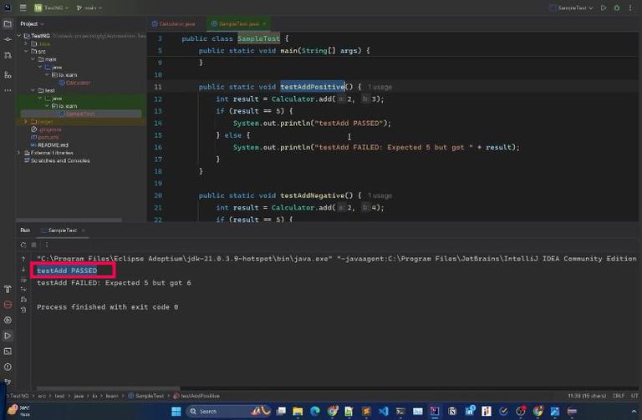This screenshot has width=642, height=420.
Task: Open the red-circle tool window icon above Services
Action: pos(8,305)
